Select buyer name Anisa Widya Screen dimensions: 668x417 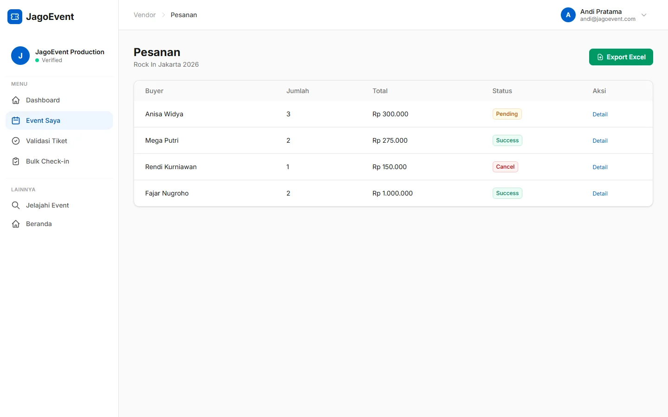click(164, 114)
